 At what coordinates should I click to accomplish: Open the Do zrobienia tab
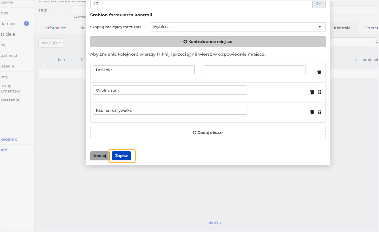pos(371,28)
